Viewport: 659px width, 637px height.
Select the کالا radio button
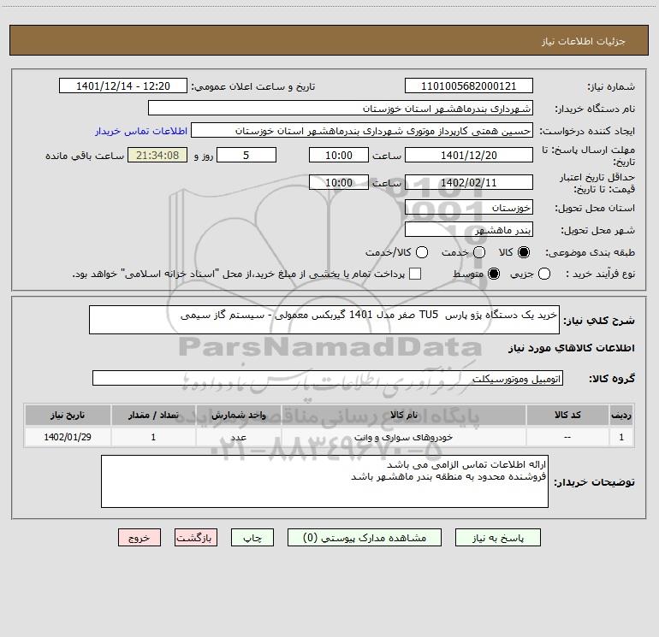click(524, 252)
